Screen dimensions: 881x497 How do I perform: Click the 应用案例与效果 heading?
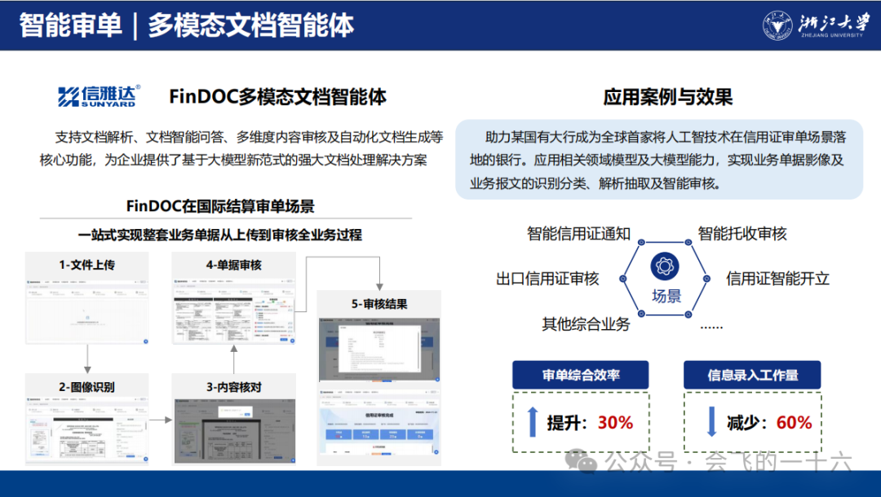tap(667, 96)
